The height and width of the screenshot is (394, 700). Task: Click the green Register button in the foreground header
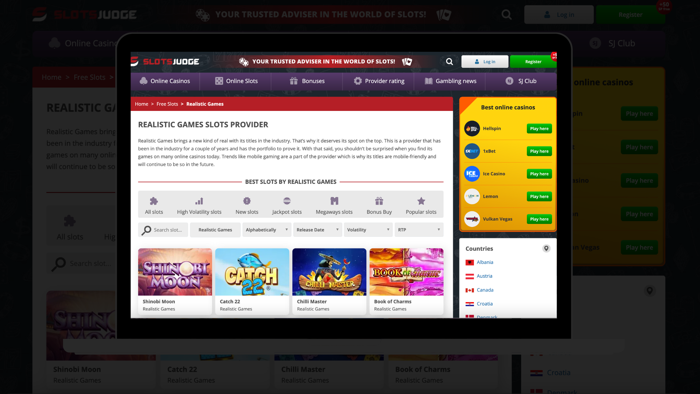click(x=533, y=62)
